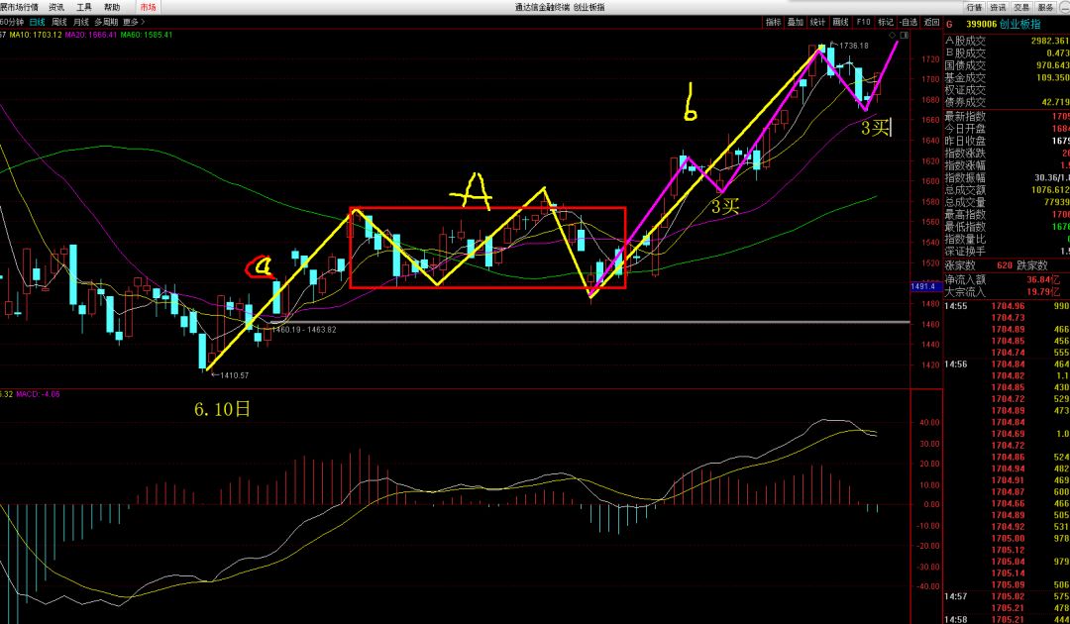The image size is (1070, 624).
Task: Open the 多周期 multi-period view
Action: (106, 23)
